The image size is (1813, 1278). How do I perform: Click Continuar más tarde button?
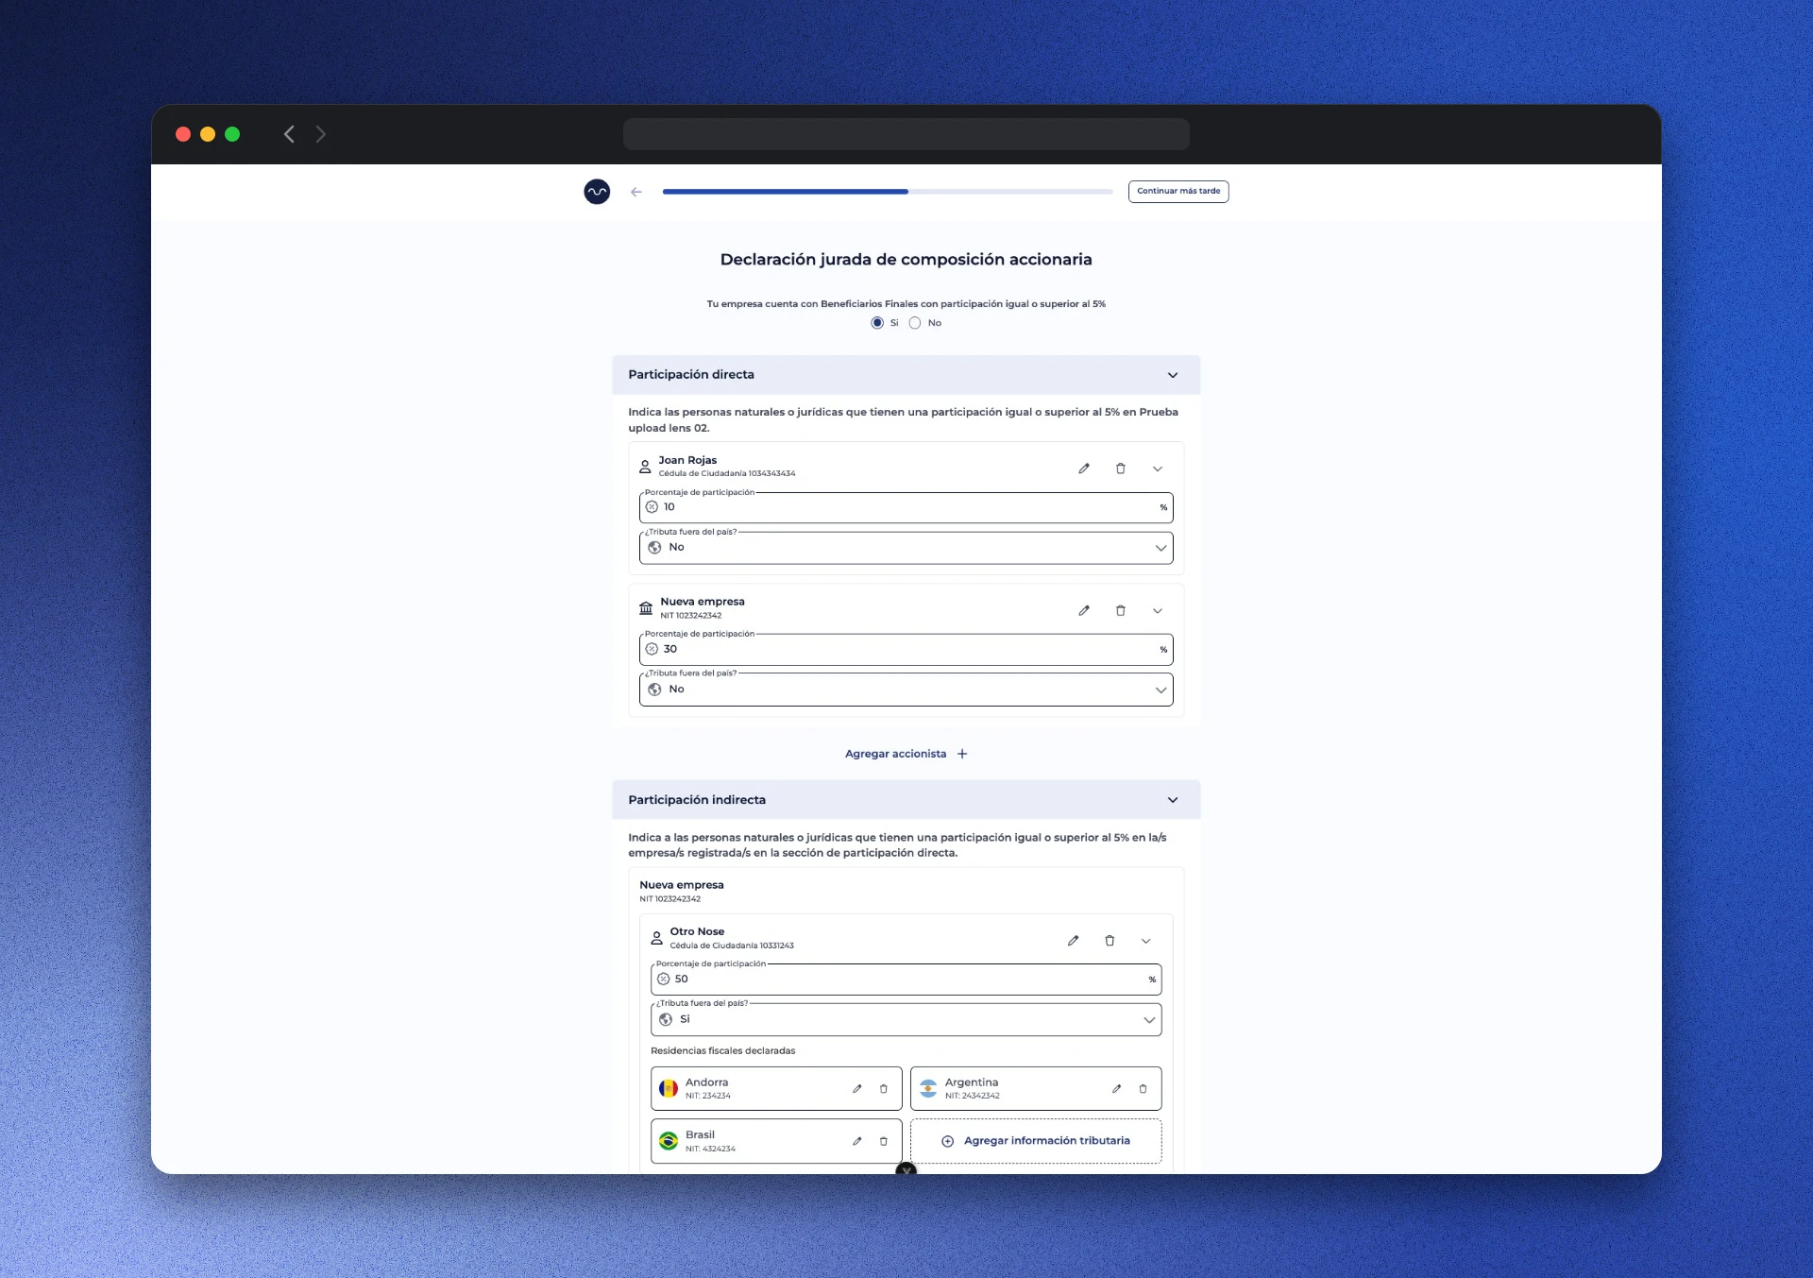(1178, 191)
